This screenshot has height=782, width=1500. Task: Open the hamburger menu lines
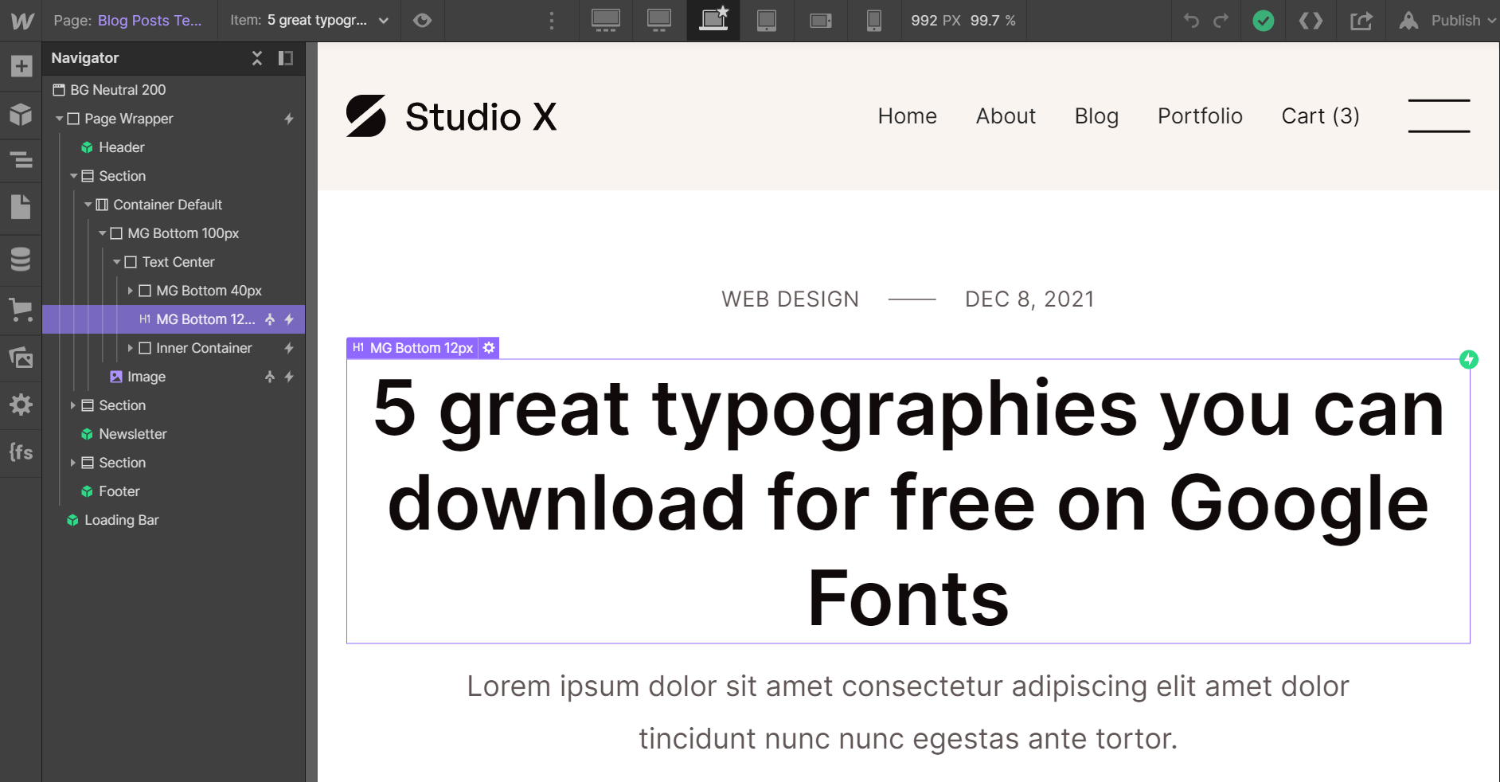pyautogui.click(x=1439, y=115)
